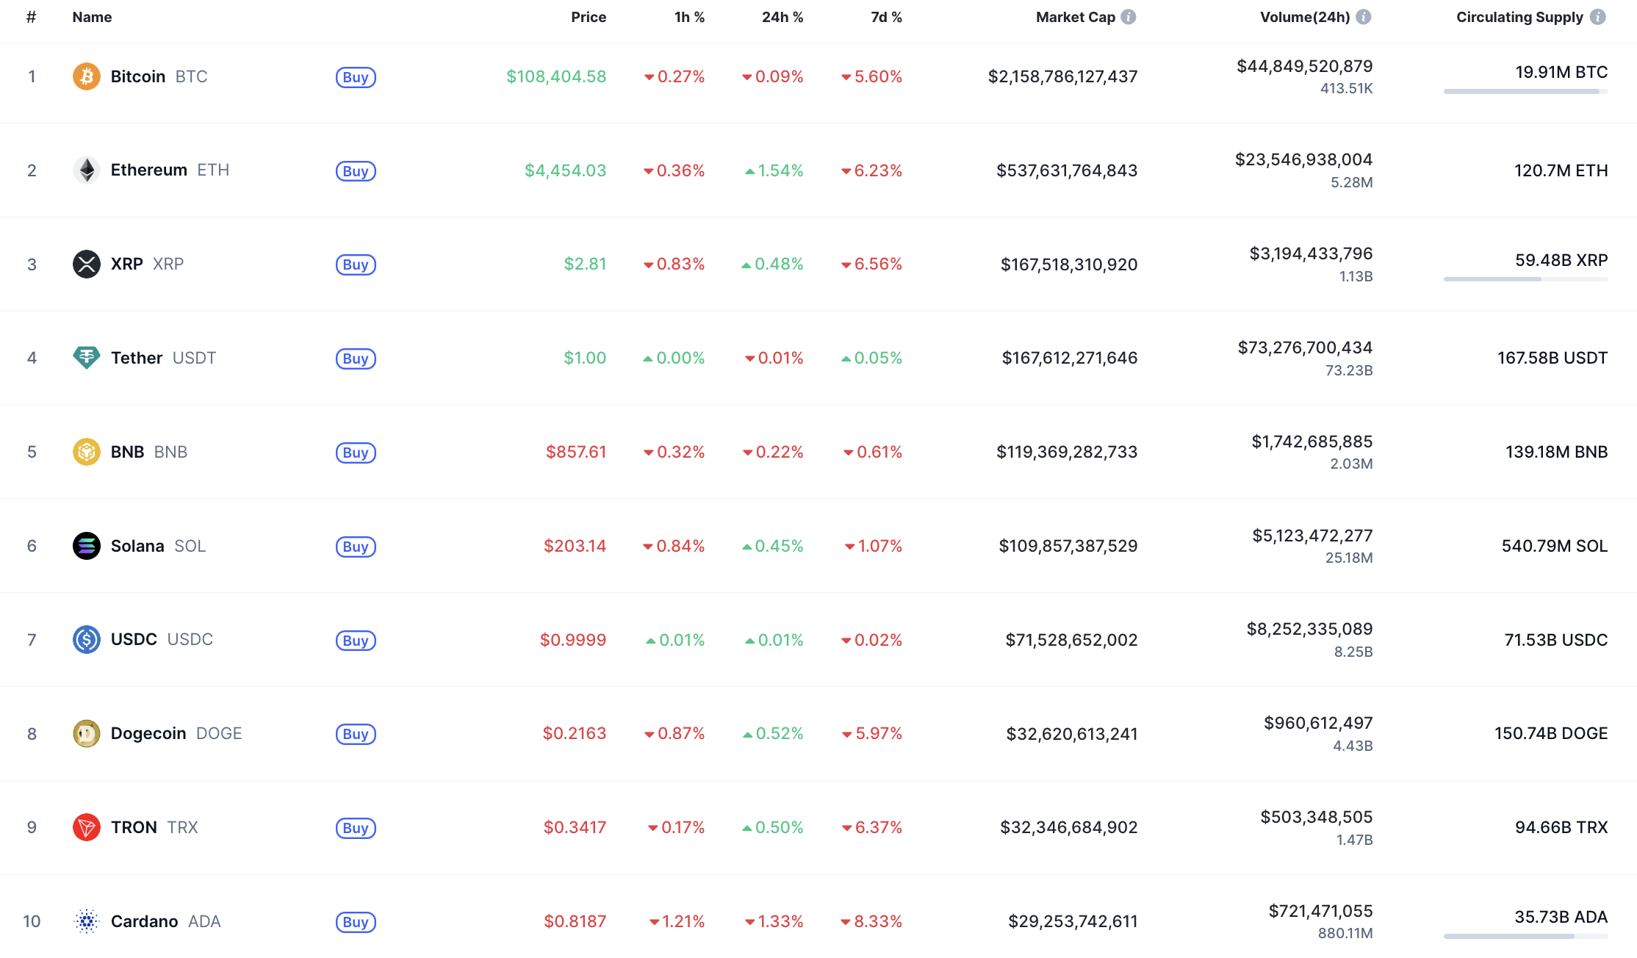Viewport: 1637px width, 958px height.
Task: Click Bitcoin's circulating supply progress bar
Action: [x=1525, y=92]
